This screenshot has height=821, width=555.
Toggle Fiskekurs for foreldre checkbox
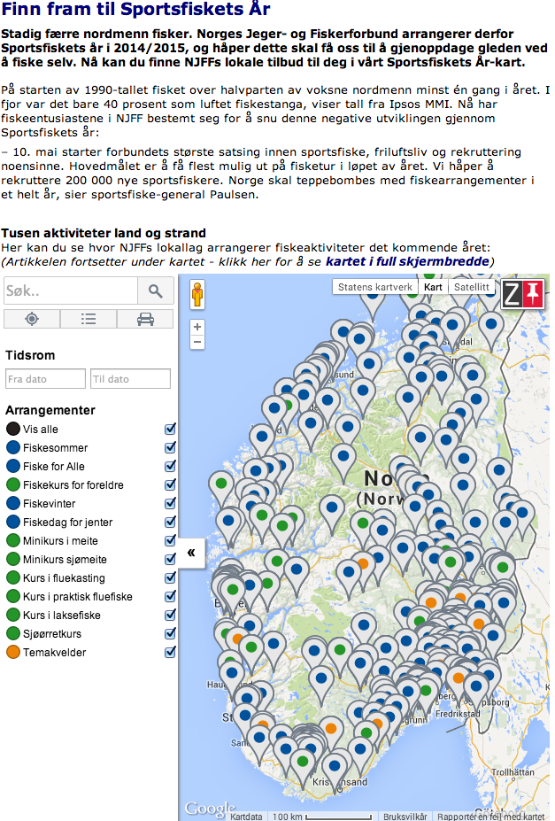click(170, 484)
